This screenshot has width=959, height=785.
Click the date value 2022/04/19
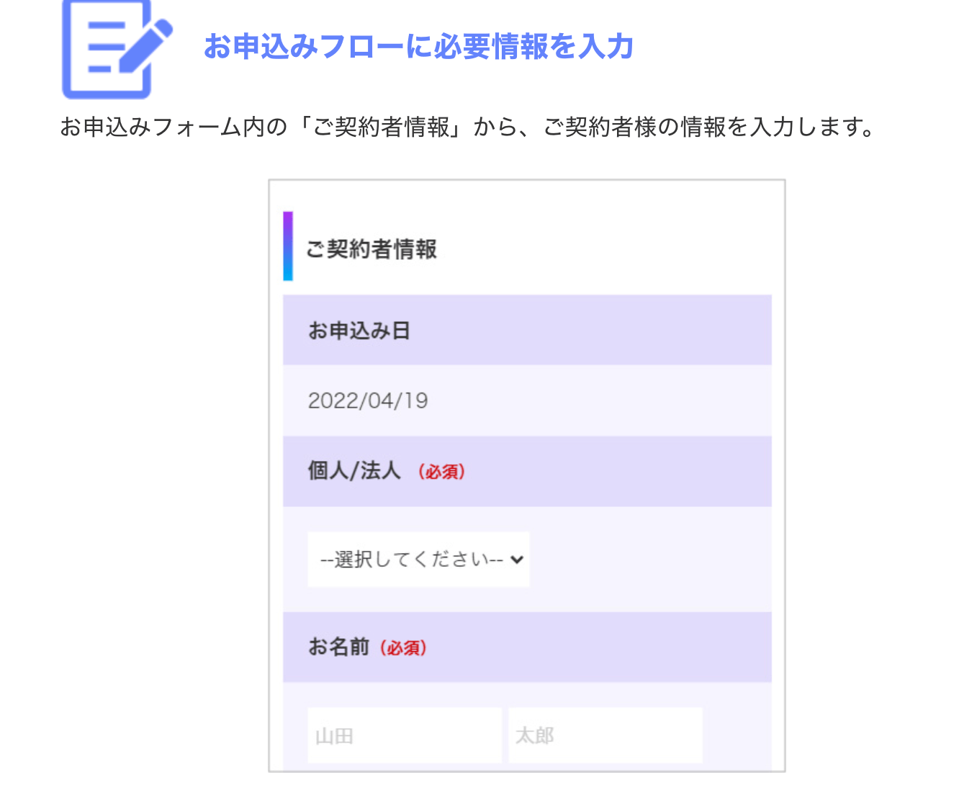[x=368, y=400]
